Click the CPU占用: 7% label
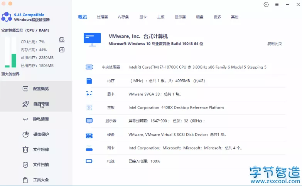The width and height of the screenshot is (302, 186). (32, 42)
